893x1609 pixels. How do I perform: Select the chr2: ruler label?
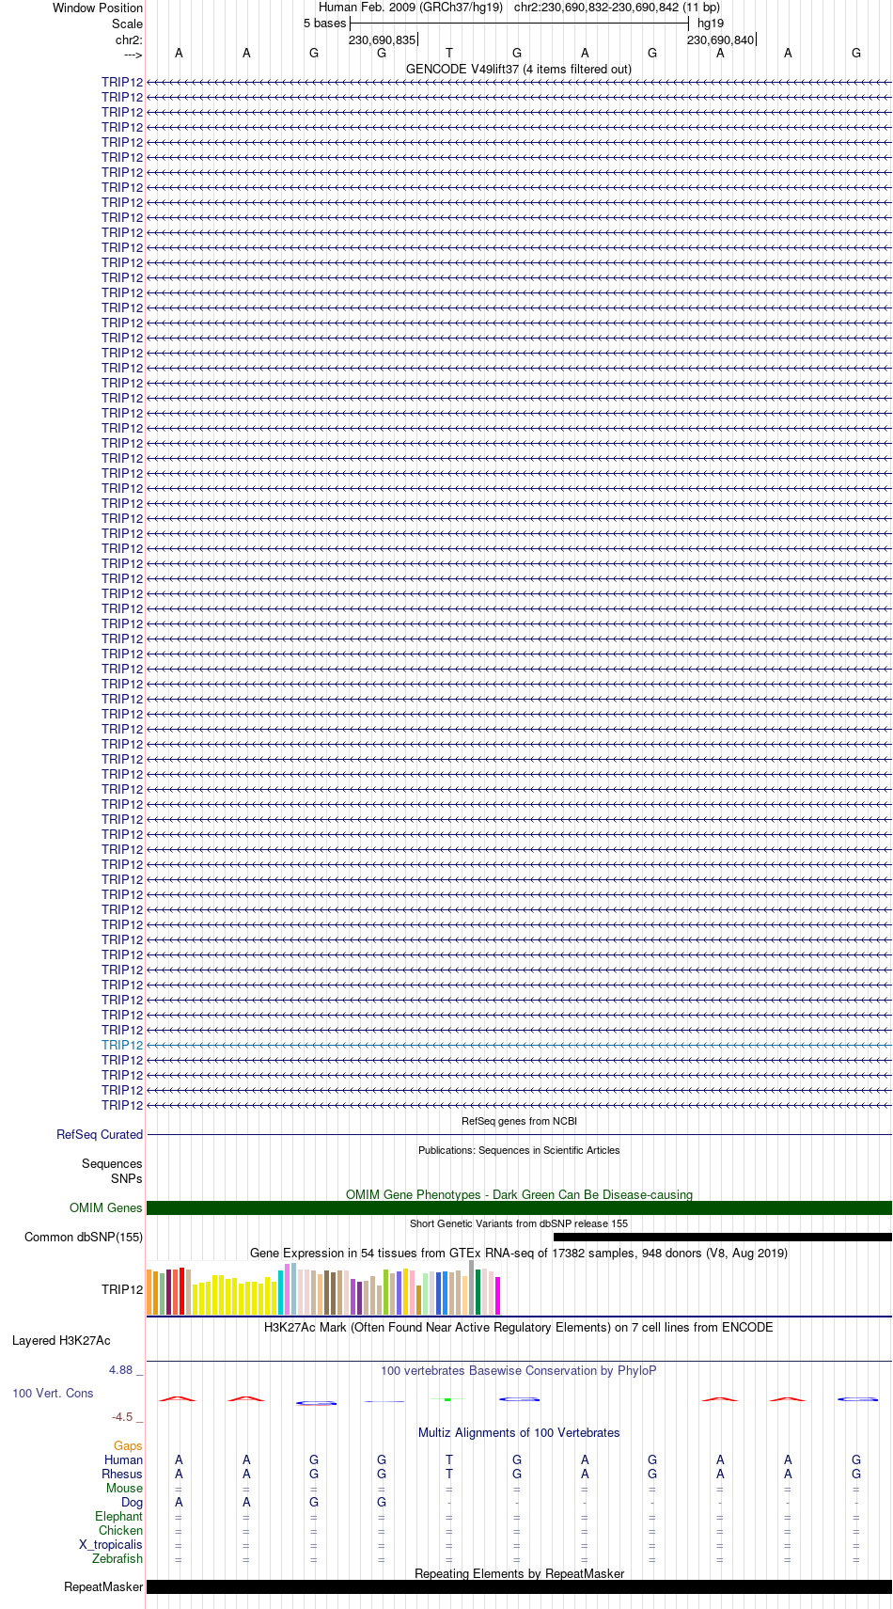pos(129,39)
